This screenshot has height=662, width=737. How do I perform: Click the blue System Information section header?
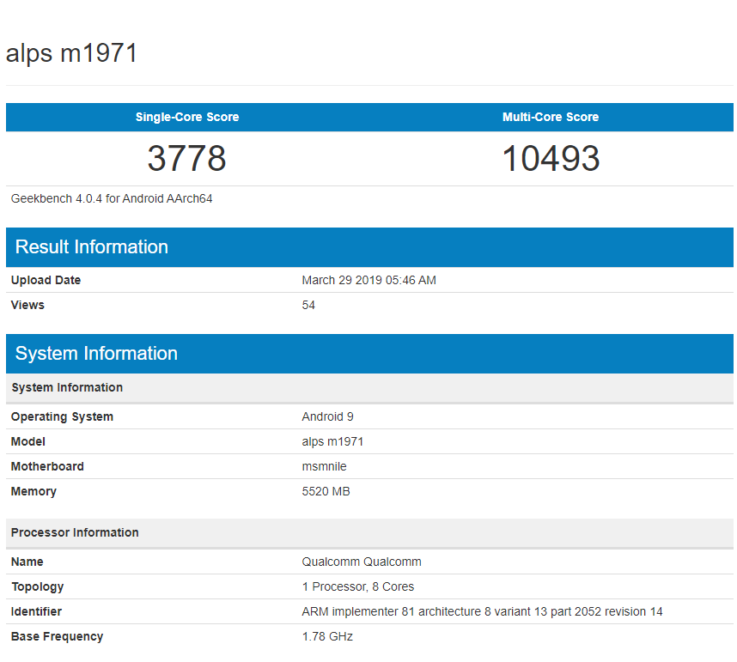click(369, 354)
